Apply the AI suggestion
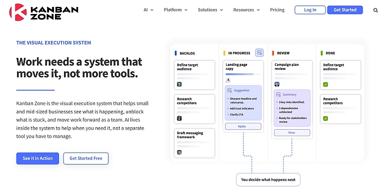The image size is (388, 190). (x=243, y=126)
